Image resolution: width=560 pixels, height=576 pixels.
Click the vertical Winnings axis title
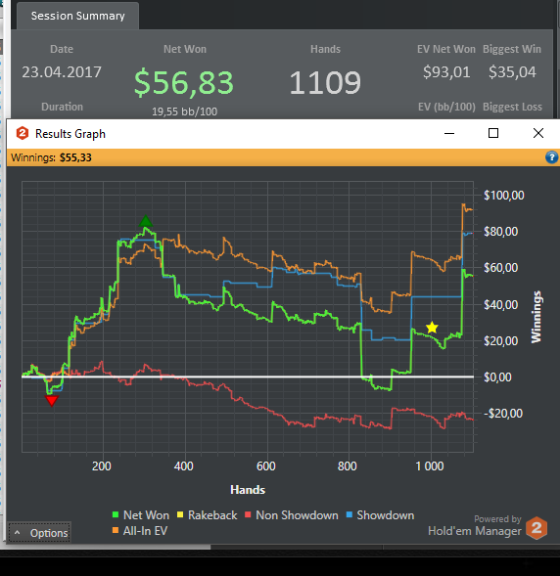(x=537, y=317)
